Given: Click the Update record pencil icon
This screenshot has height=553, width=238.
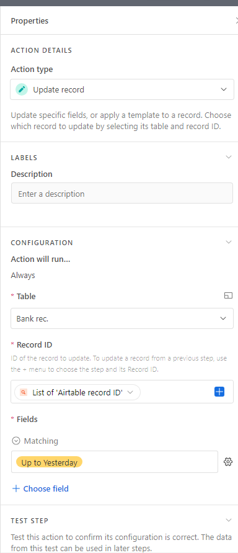Looking at the screenshot, I should pos(22,89).
